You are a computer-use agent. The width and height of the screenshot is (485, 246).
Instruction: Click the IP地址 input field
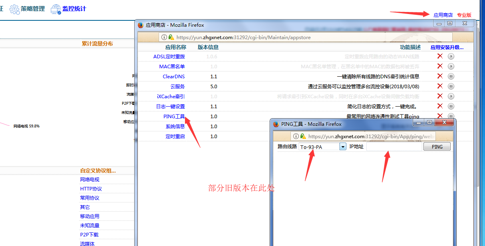tap(394, 147)
